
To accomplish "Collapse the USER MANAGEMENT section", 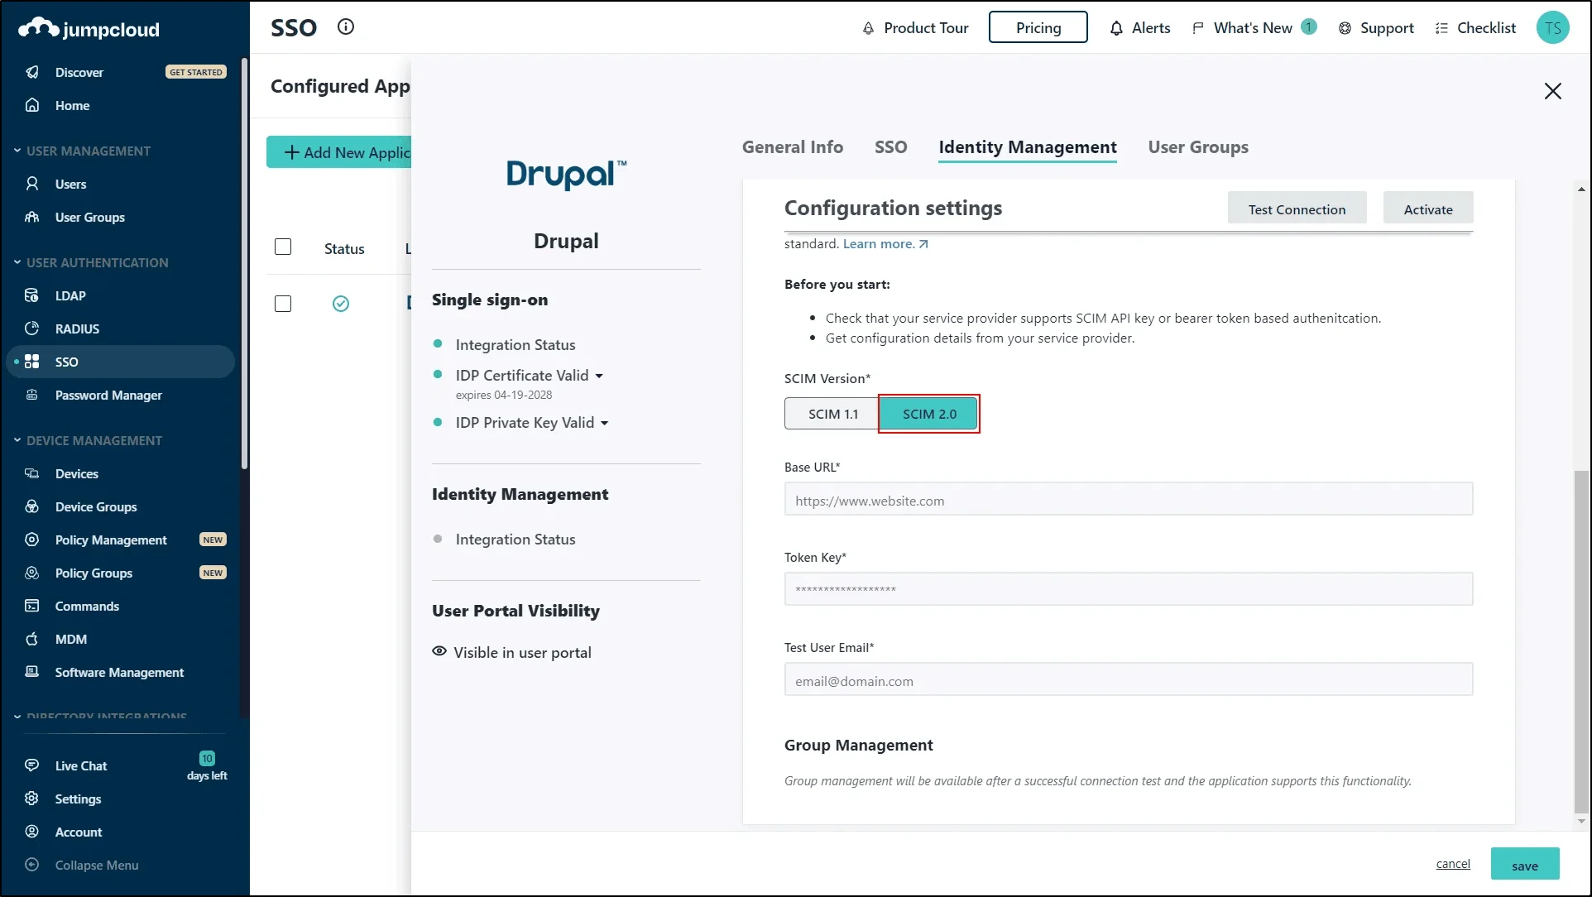I will (17, 151).
